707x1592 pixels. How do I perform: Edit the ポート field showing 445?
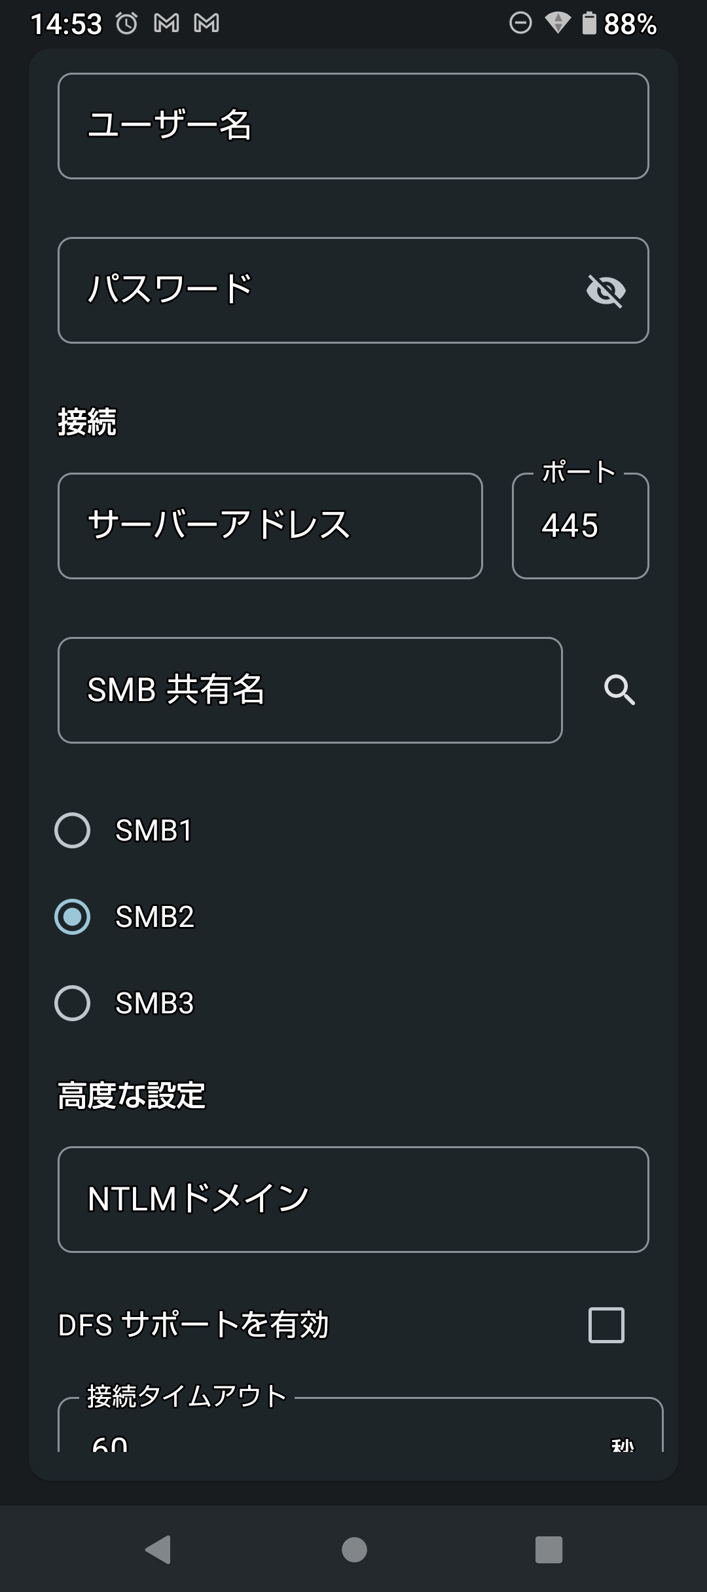click(580, 526)
